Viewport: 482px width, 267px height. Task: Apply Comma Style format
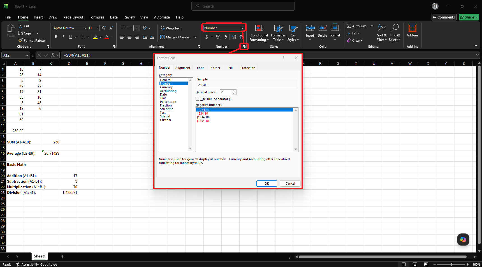point(226,37)
